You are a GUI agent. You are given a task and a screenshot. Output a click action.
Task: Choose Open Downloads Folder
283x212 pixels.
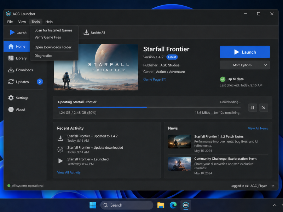(x=53, y=47)
